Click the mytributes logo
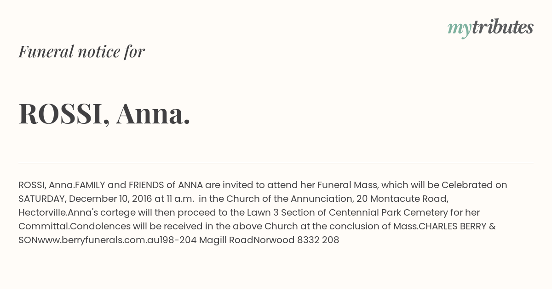The width and height of the screenshot is (552, 289). 490,28
